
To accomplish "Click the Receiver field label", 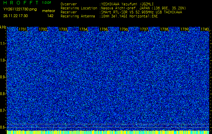I will coord(69,12).
